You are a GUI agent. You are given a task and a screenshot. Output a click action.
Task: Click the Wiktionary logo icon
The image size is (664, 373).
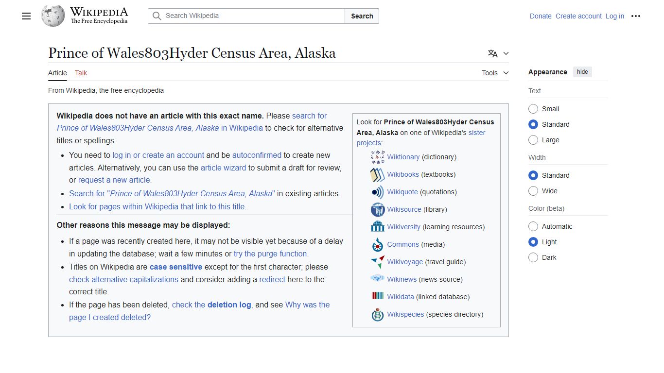(x=378, y=157)
